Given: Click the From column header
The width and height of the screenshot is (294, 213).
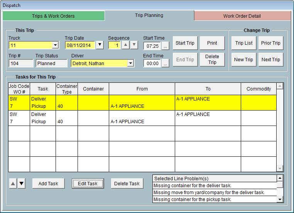Looking at the screenshot, I should [x=142, y=89].
